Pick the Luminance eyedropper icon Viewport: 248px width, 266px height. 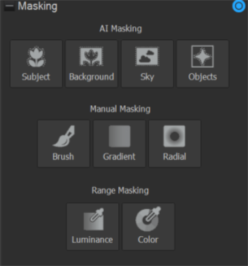[94, 219]
